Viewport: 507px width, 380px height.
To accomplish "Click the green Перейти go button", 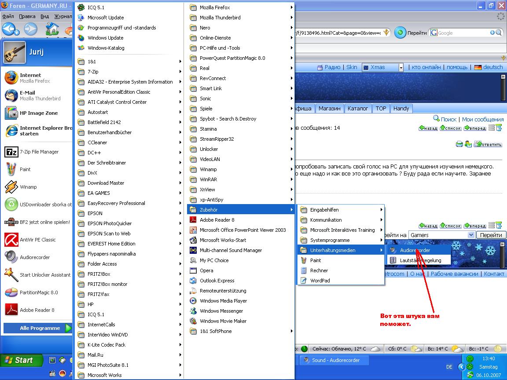I will point(400,33).
